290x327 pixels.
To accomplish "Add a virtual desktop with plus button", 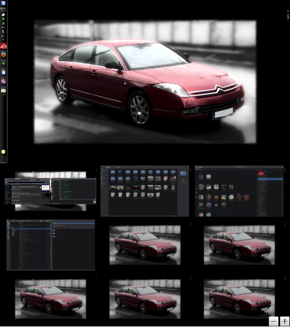I will (x=284, y=321).
